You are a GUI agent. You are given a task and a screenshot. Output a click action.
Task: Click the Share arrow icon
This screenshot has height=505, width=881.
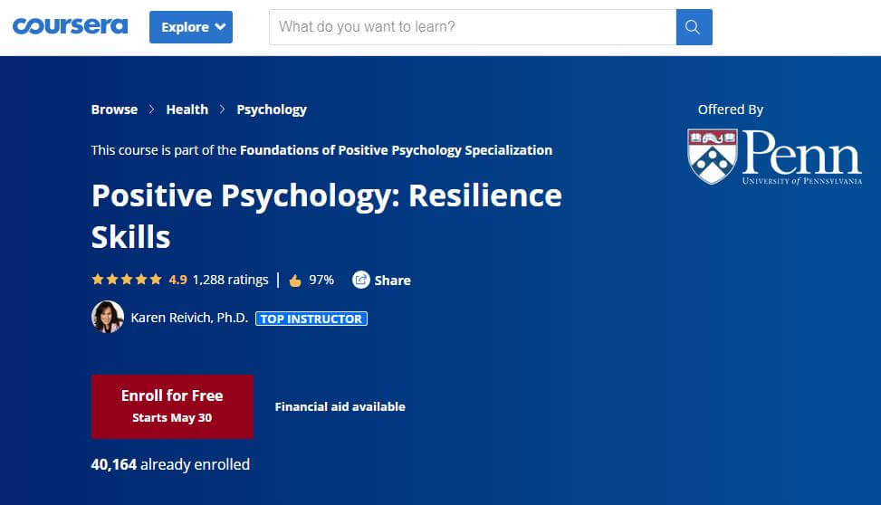pos(361,280)
